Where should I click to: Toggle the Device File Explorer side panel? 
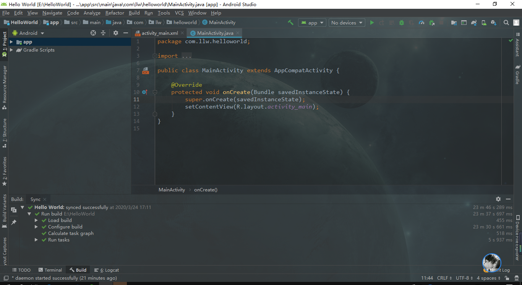coord(517,237)
